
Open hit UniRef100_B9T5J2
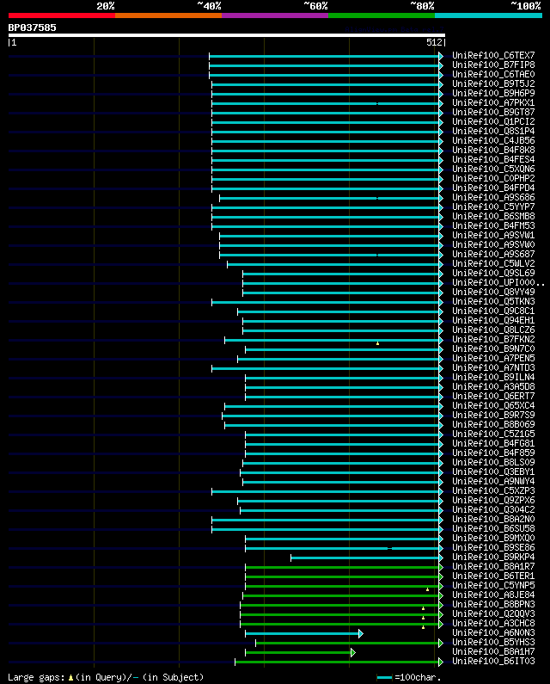493,83
